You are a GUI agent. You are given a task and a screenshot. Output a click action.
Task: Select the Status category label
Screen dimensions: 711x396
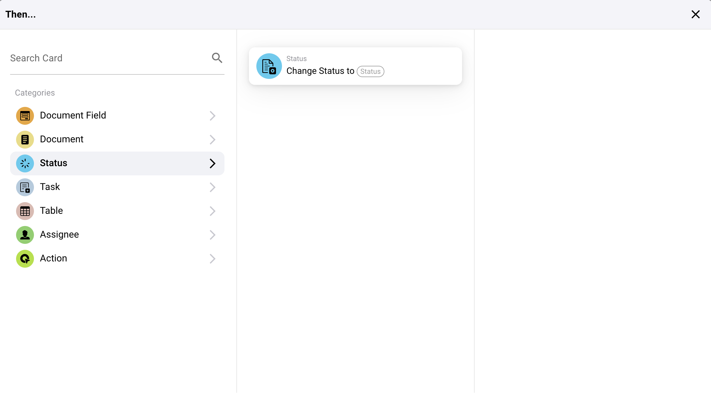pyautogui.click(x=54, y=163)
